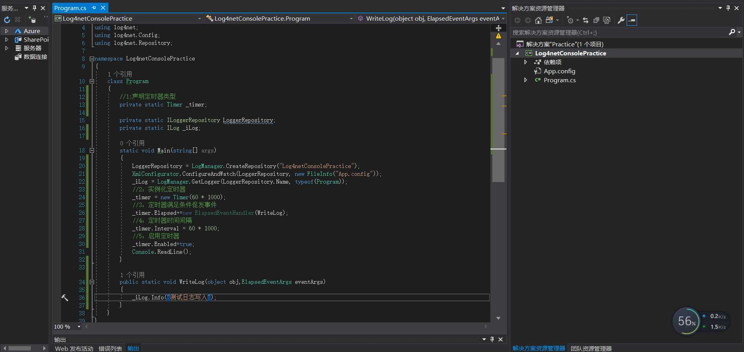Open App.config in Solution Explorer
The height and width of the screenshot is (352, 744).
559,71
